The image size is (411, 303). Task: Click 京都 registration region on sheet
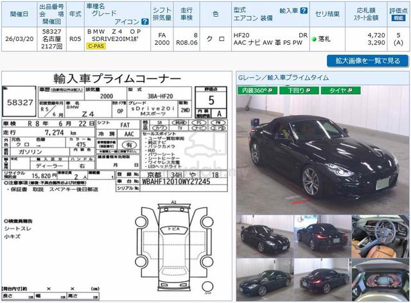click(x=154, y=175)
